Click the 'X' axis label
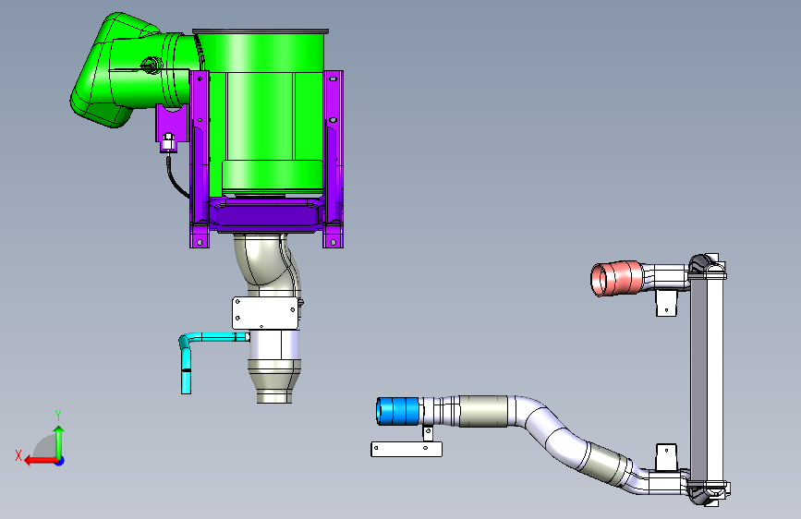801x519 pixels. (18, 455)
